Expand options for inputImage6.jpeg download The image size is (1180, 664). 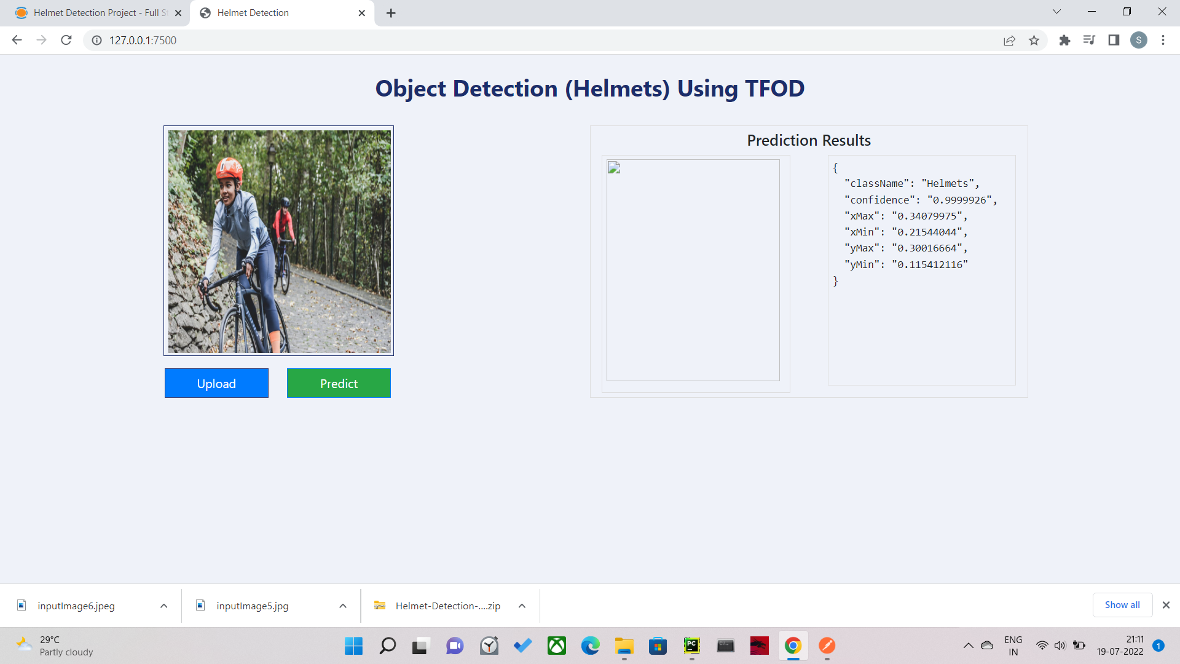tap(164, 606)
